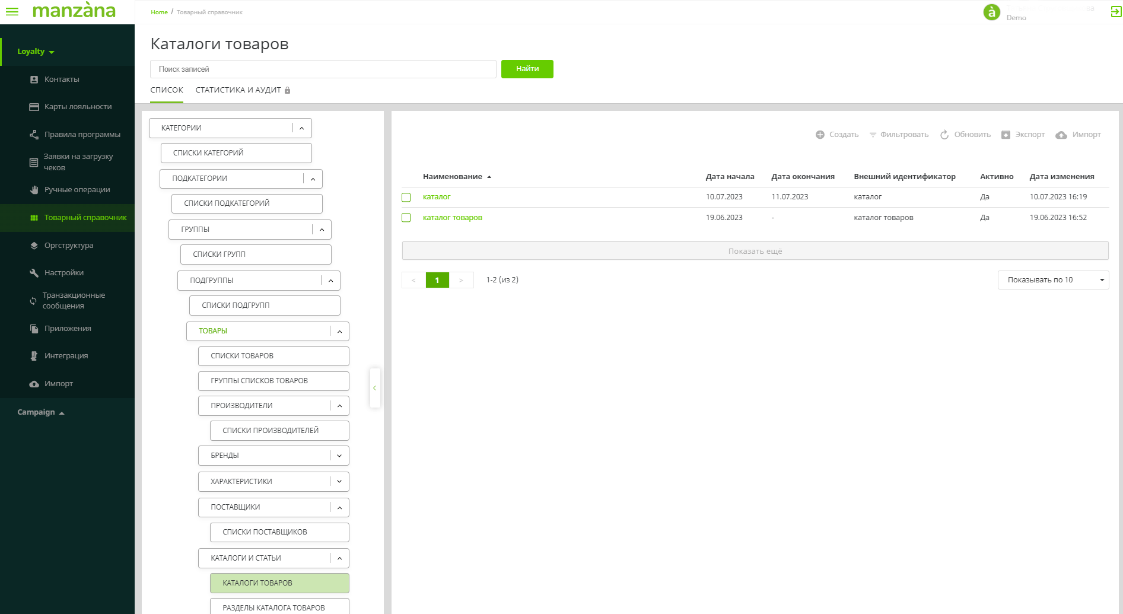Open Оргструктура in the sidebar menu
Viewport: 1123px width, 614px height.
[68, 246]
